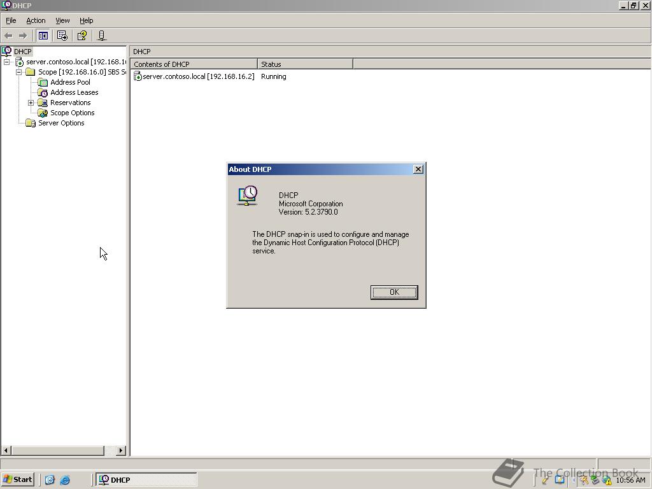The width and height of the screenshot is (652, 489).
Task: Click the DHCP taskbar button
Action: 146,480
